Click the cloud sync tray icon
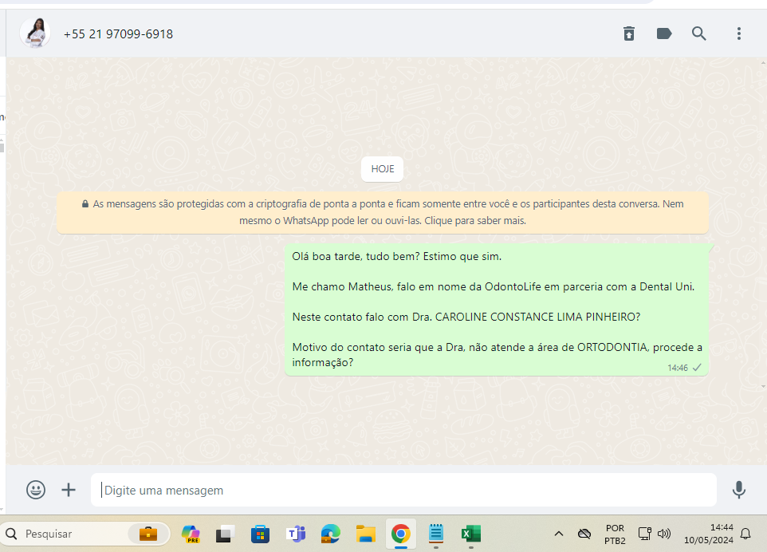Viewport: 767px width, 552px height. pos(584,534)
